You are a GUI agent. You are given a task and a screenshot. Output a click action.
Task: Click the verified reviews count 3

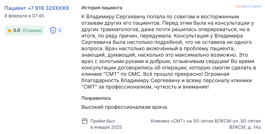click(x=59, y=30)
